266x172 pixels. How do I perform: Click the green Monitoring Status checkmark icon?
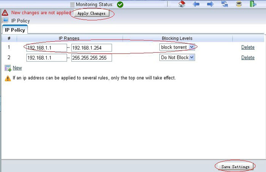pyautogui.click(x=120, y=5)
